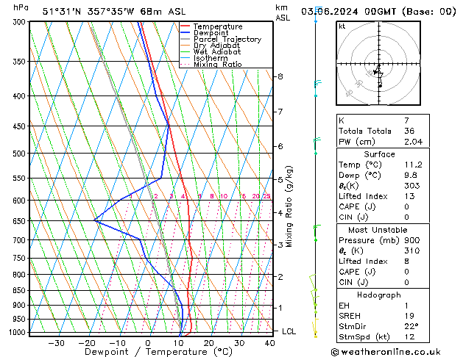This screenshot has width=463, height=357.
Task: Click the Parcel Trajectory legend entry
Action: pos(221,39)
